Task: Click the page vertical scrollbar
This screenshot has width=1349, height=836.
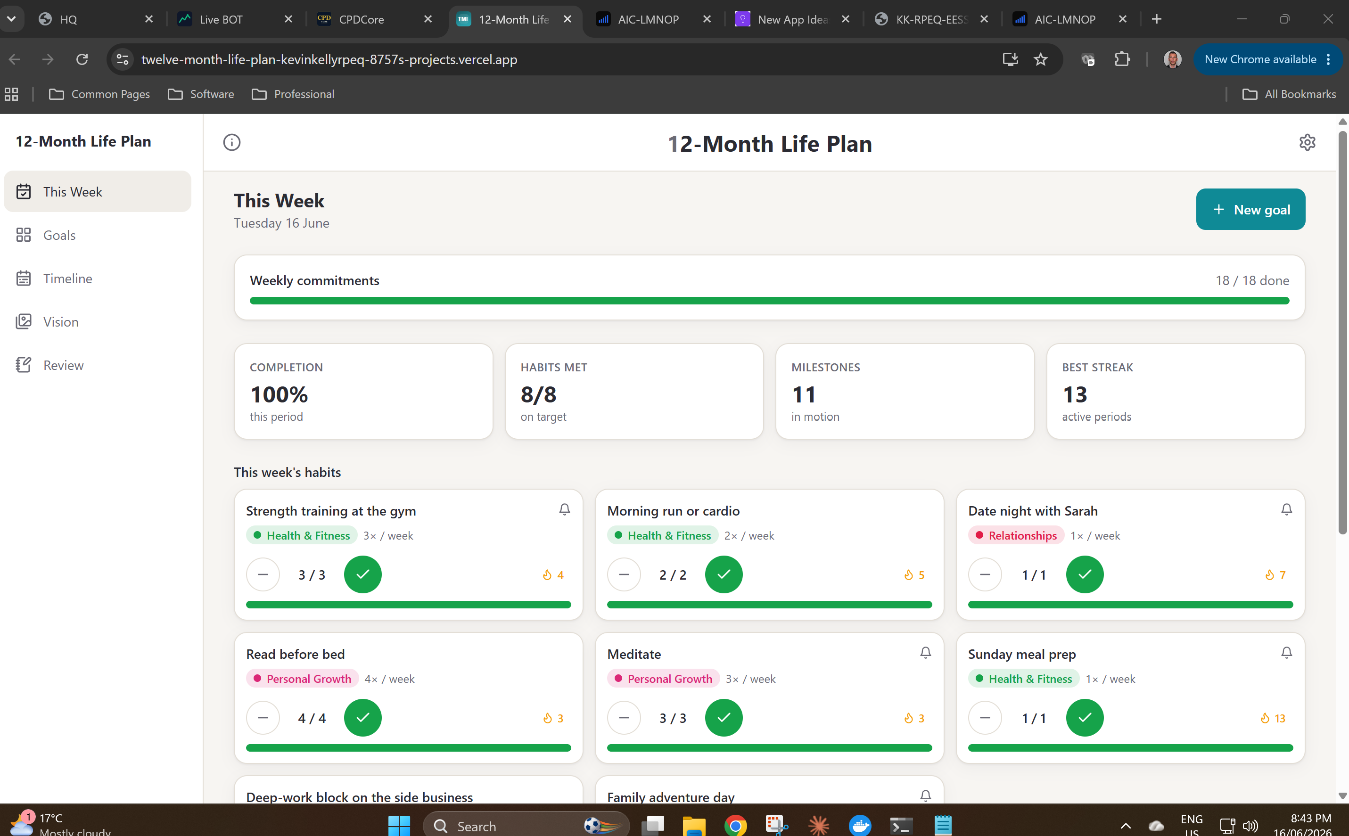Action: click(x=1342, y=332)
